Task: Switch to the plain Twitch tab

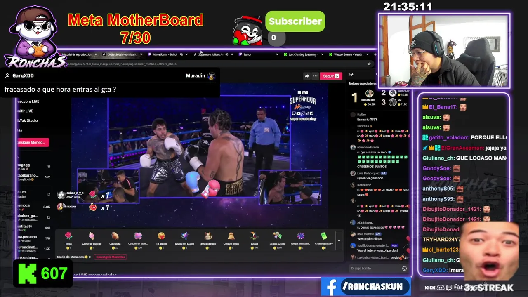Action: tap(247, 54)
